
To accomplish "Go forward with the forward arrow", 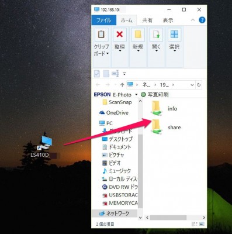I will tap(108, 85).
